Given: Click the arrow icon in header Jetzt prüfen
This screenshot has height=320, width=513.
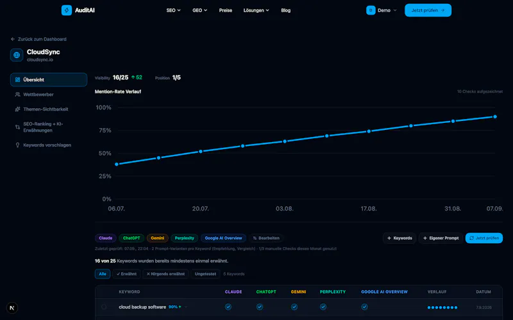Looking at the screenshot, I should (442, 10).
